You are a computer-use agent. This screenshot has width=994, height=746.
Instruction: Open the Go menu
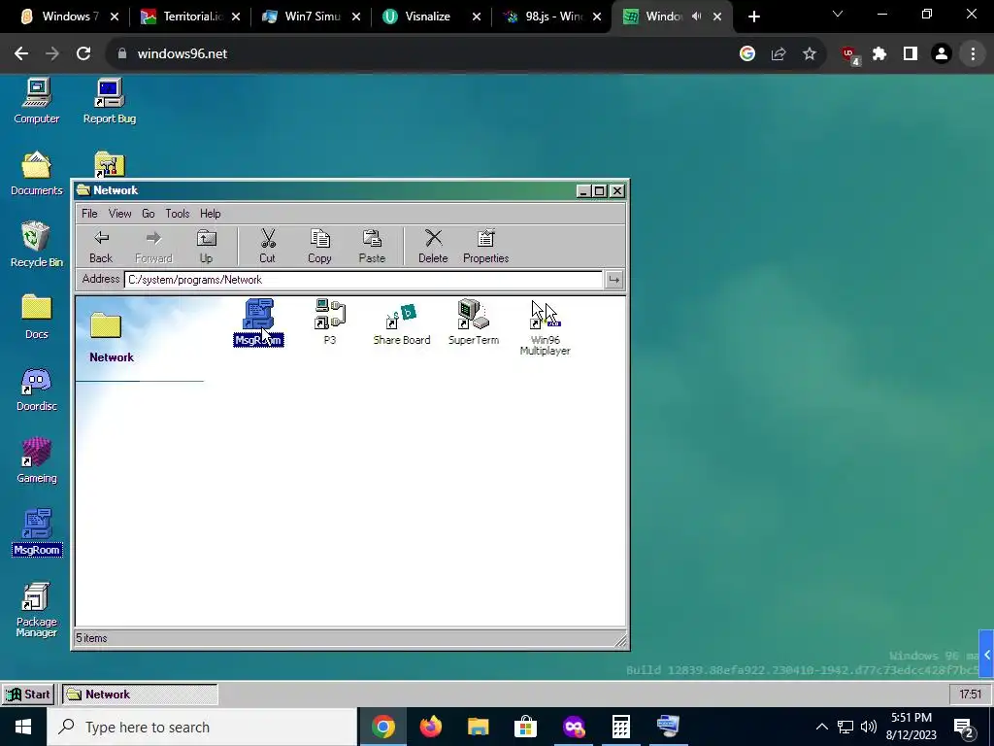(149, 214)
